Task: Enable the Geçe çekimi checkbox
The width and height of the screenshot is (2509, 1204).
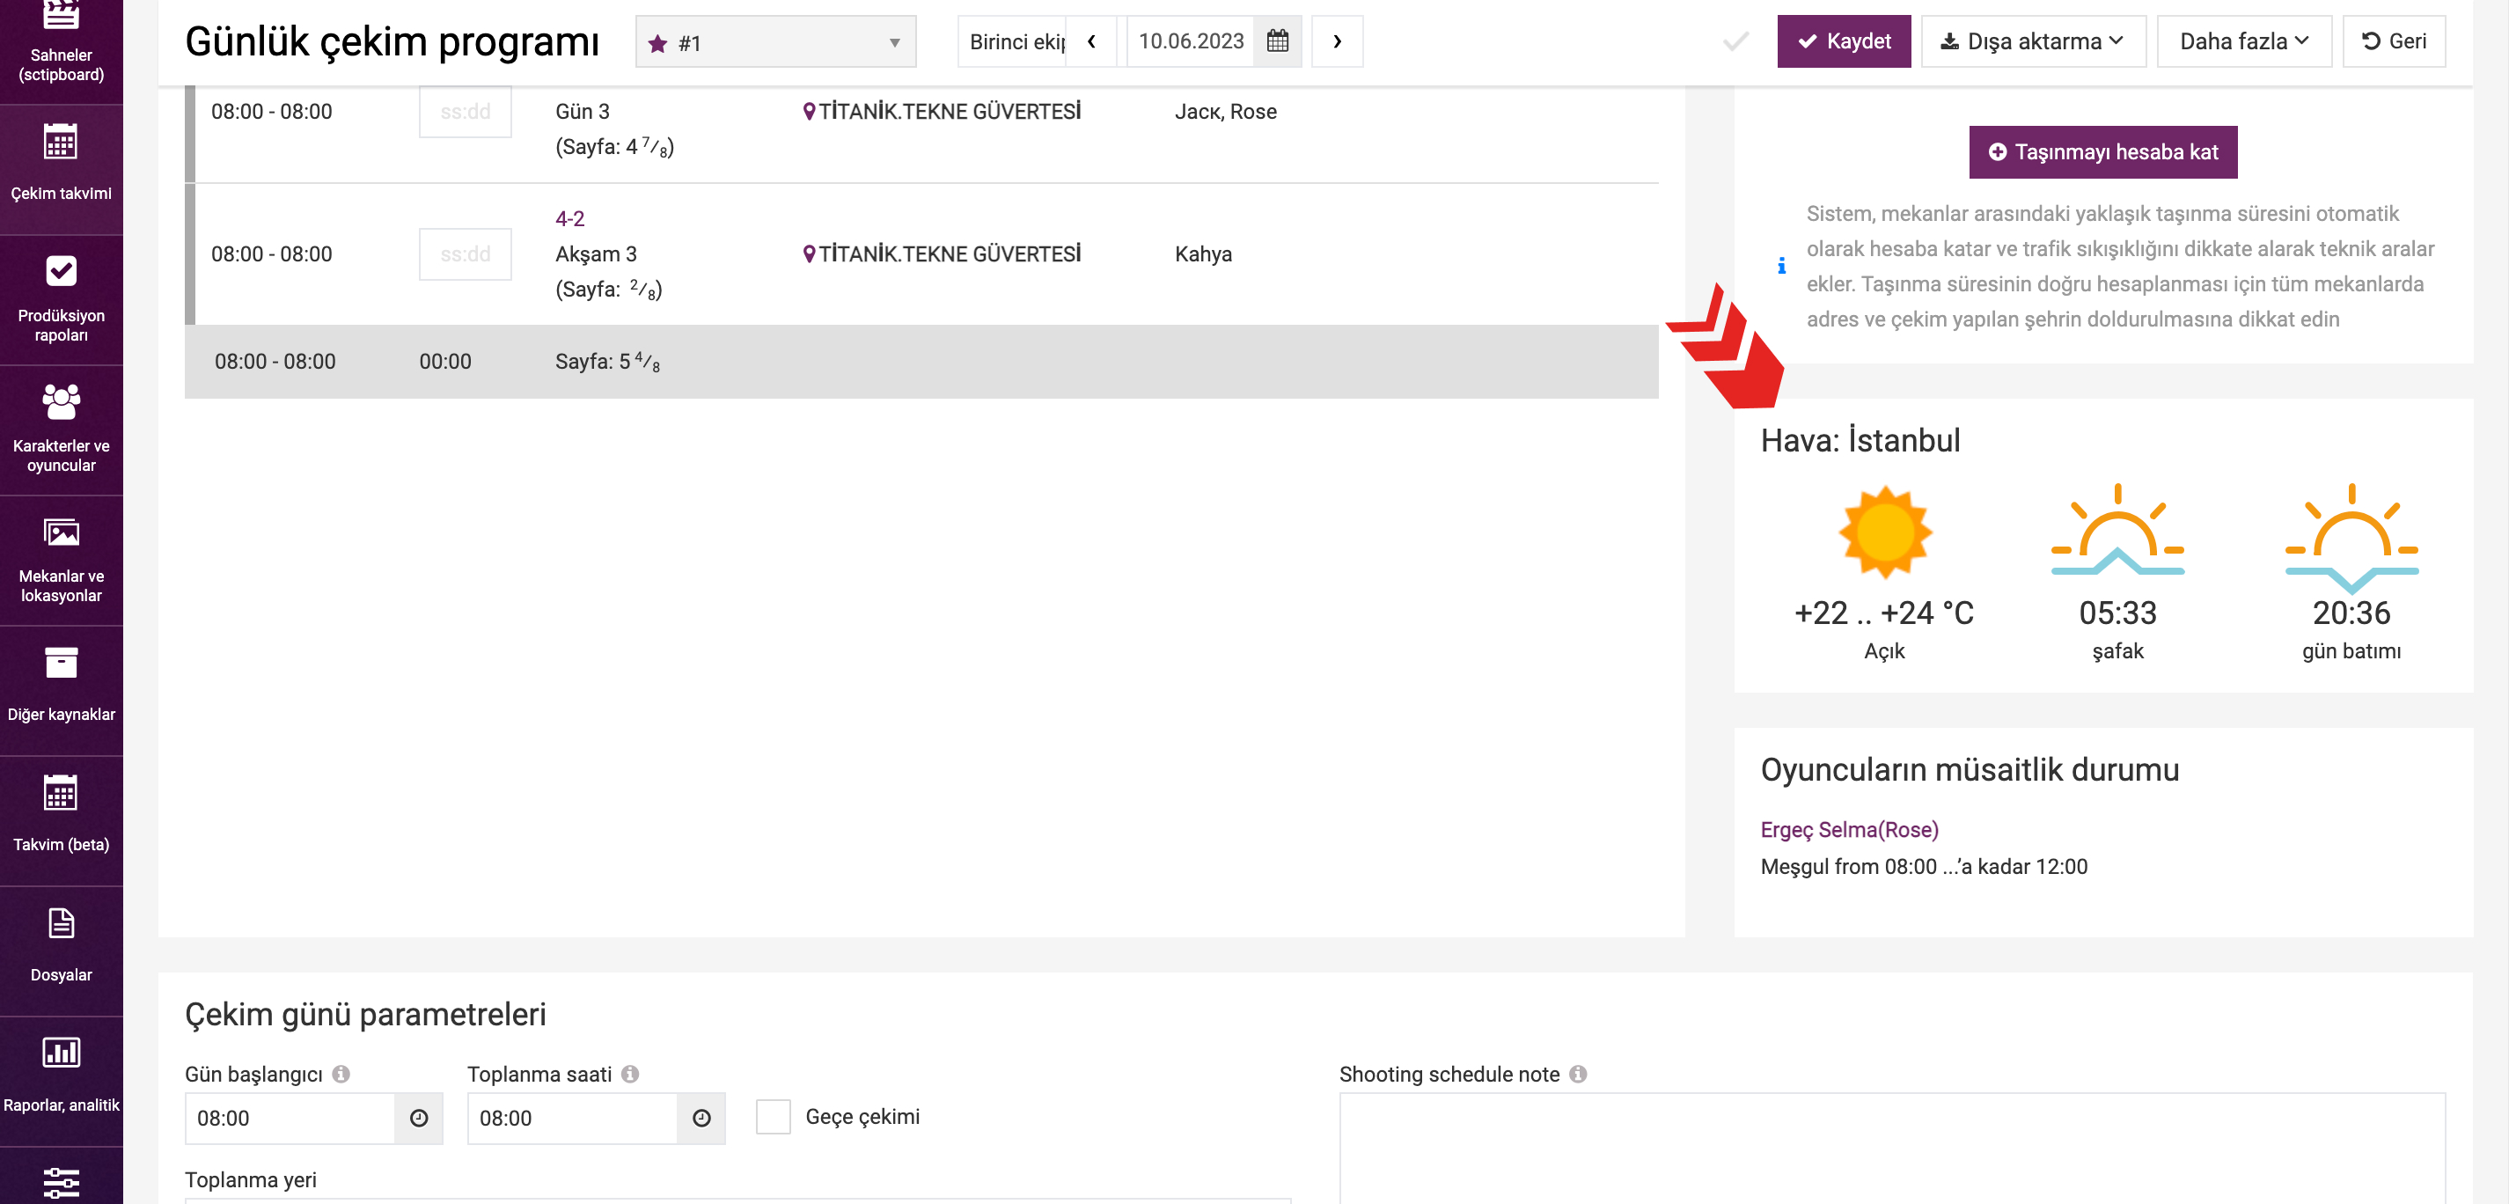Action: click(774, 1116)
